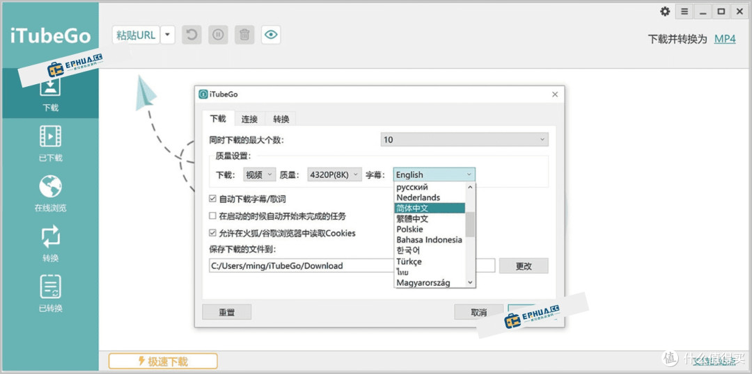752x374 pixels.
Task: Open the Downloaded videos section
Action: 50,143
